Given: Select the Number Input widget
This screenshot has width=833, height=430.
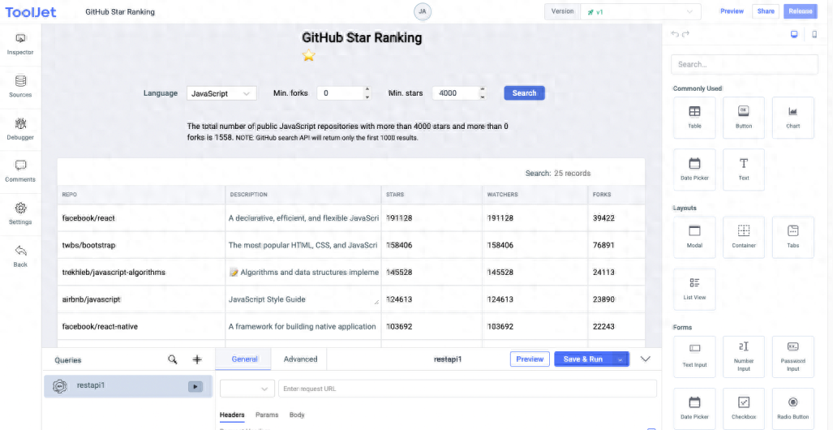Looking at the screenshot, I should point(744,357).
